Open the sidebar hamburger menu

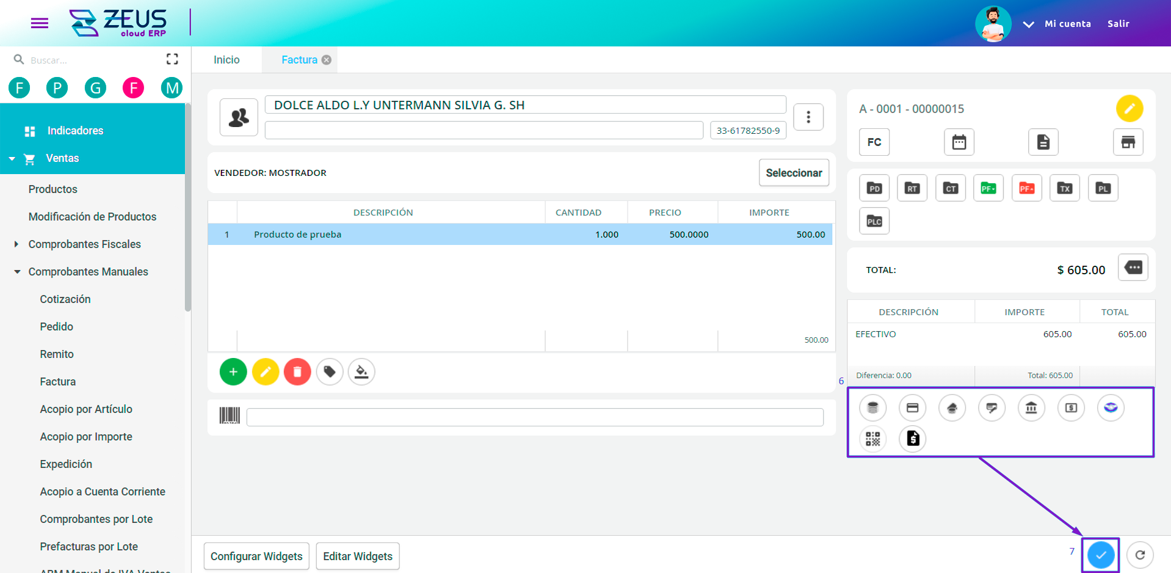point(39,23)
